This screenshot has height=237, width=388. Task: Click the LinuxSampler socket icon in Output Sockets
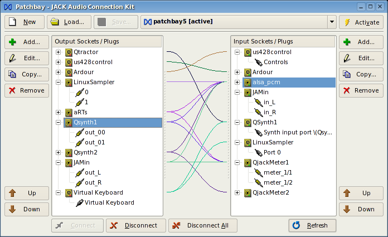[69, 82]
